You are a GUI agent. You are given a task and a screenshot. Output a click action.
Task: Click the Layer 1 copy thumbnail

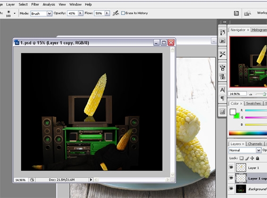click(241, 178)
